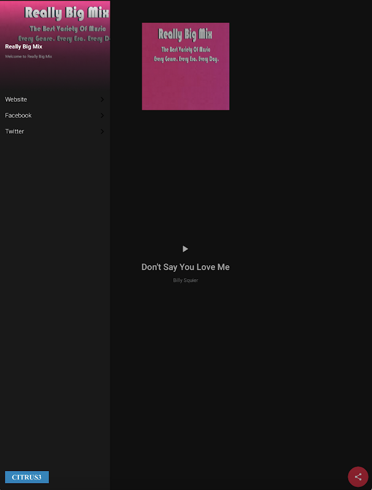This screenshot has height=490, width=372.
Task: Click the chevron next to Website
Action: tap(102, 99)
